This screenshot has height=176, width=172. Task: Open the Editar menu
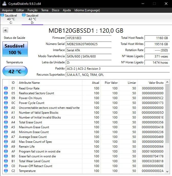(20, 10)
